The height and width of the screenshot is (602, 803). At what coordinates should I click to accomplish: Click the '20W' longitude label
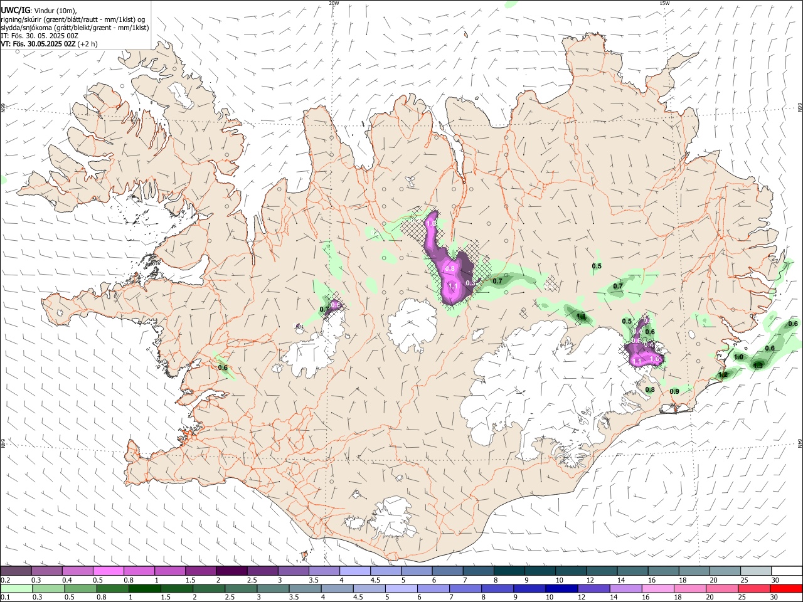pyautogui.click(x=334, y=3)
